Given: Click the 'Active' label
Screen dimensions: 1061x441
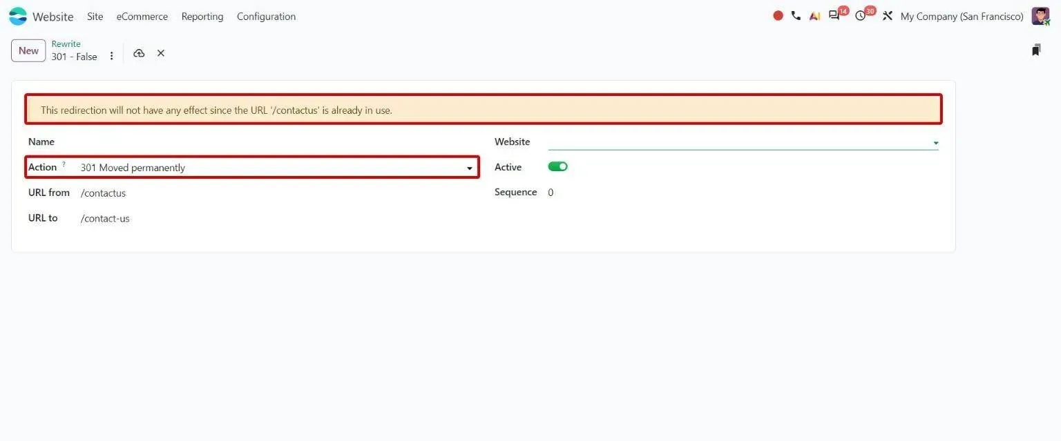Looking at the screenshot, I should click(x=508, y=167).
